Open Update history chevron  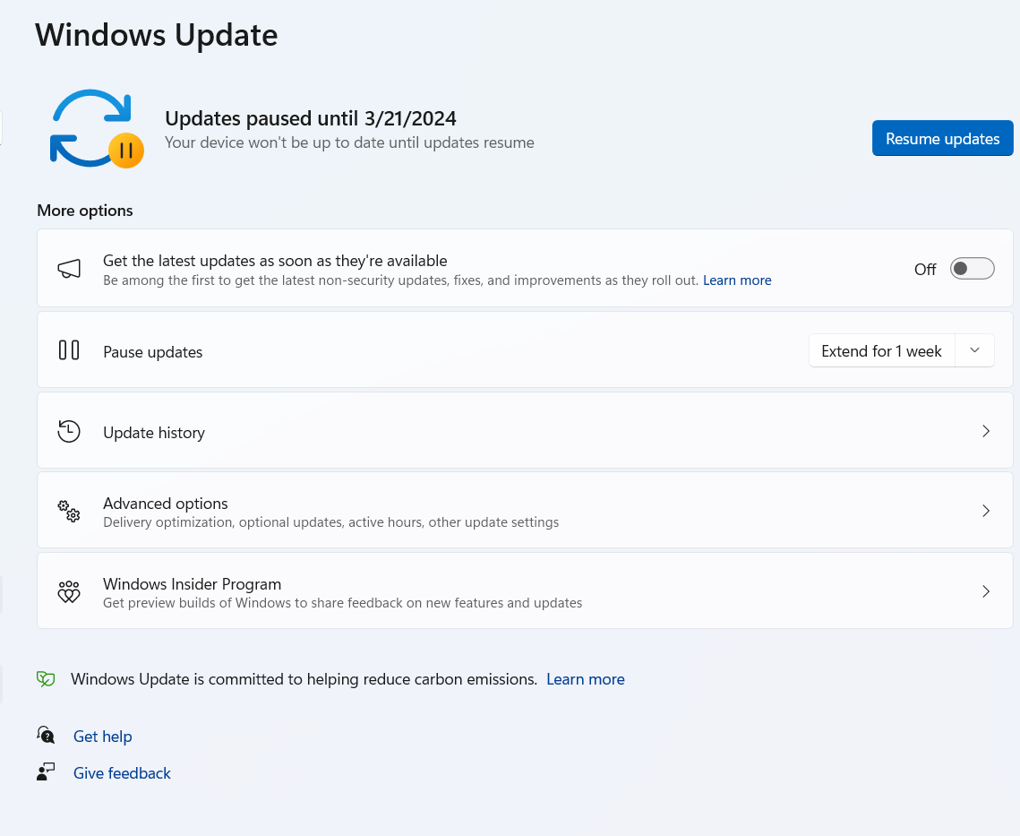click(x=986, y=431)
